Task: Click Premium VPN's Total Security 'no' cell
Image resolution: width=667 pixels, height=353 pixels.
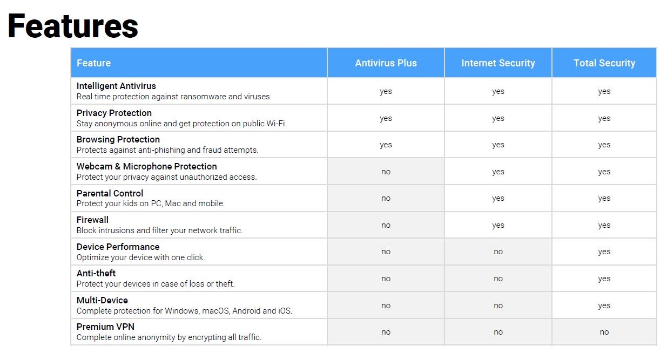Action: (604, 332)
